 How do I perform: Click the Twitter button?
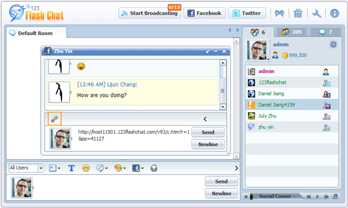[x=247, y=13]
